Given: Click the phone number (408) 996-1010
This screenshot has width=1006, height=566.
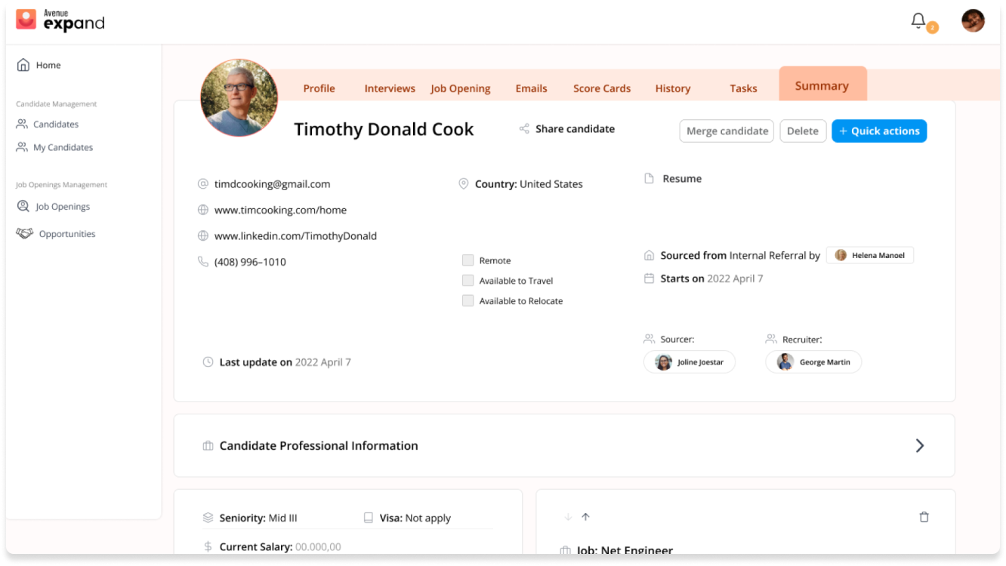Looking at the screenshot, I should [250, 262].
